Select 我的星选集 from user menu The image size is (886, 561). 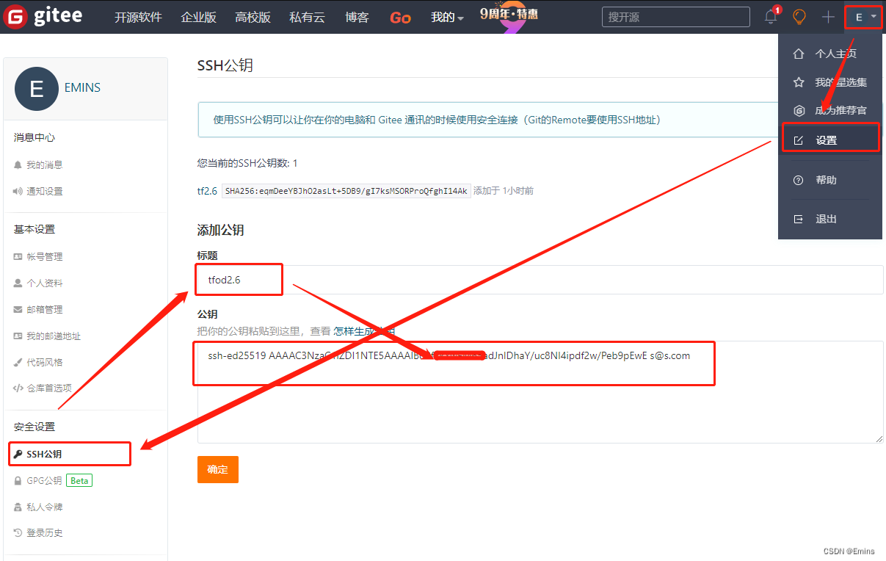pyautogui.click(x=830, y=82)
